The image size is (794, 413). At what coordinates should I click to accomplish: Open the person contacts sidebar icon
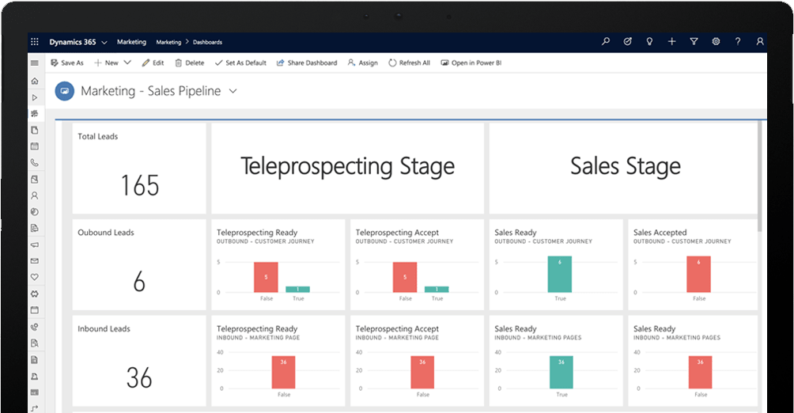point(35,195)
